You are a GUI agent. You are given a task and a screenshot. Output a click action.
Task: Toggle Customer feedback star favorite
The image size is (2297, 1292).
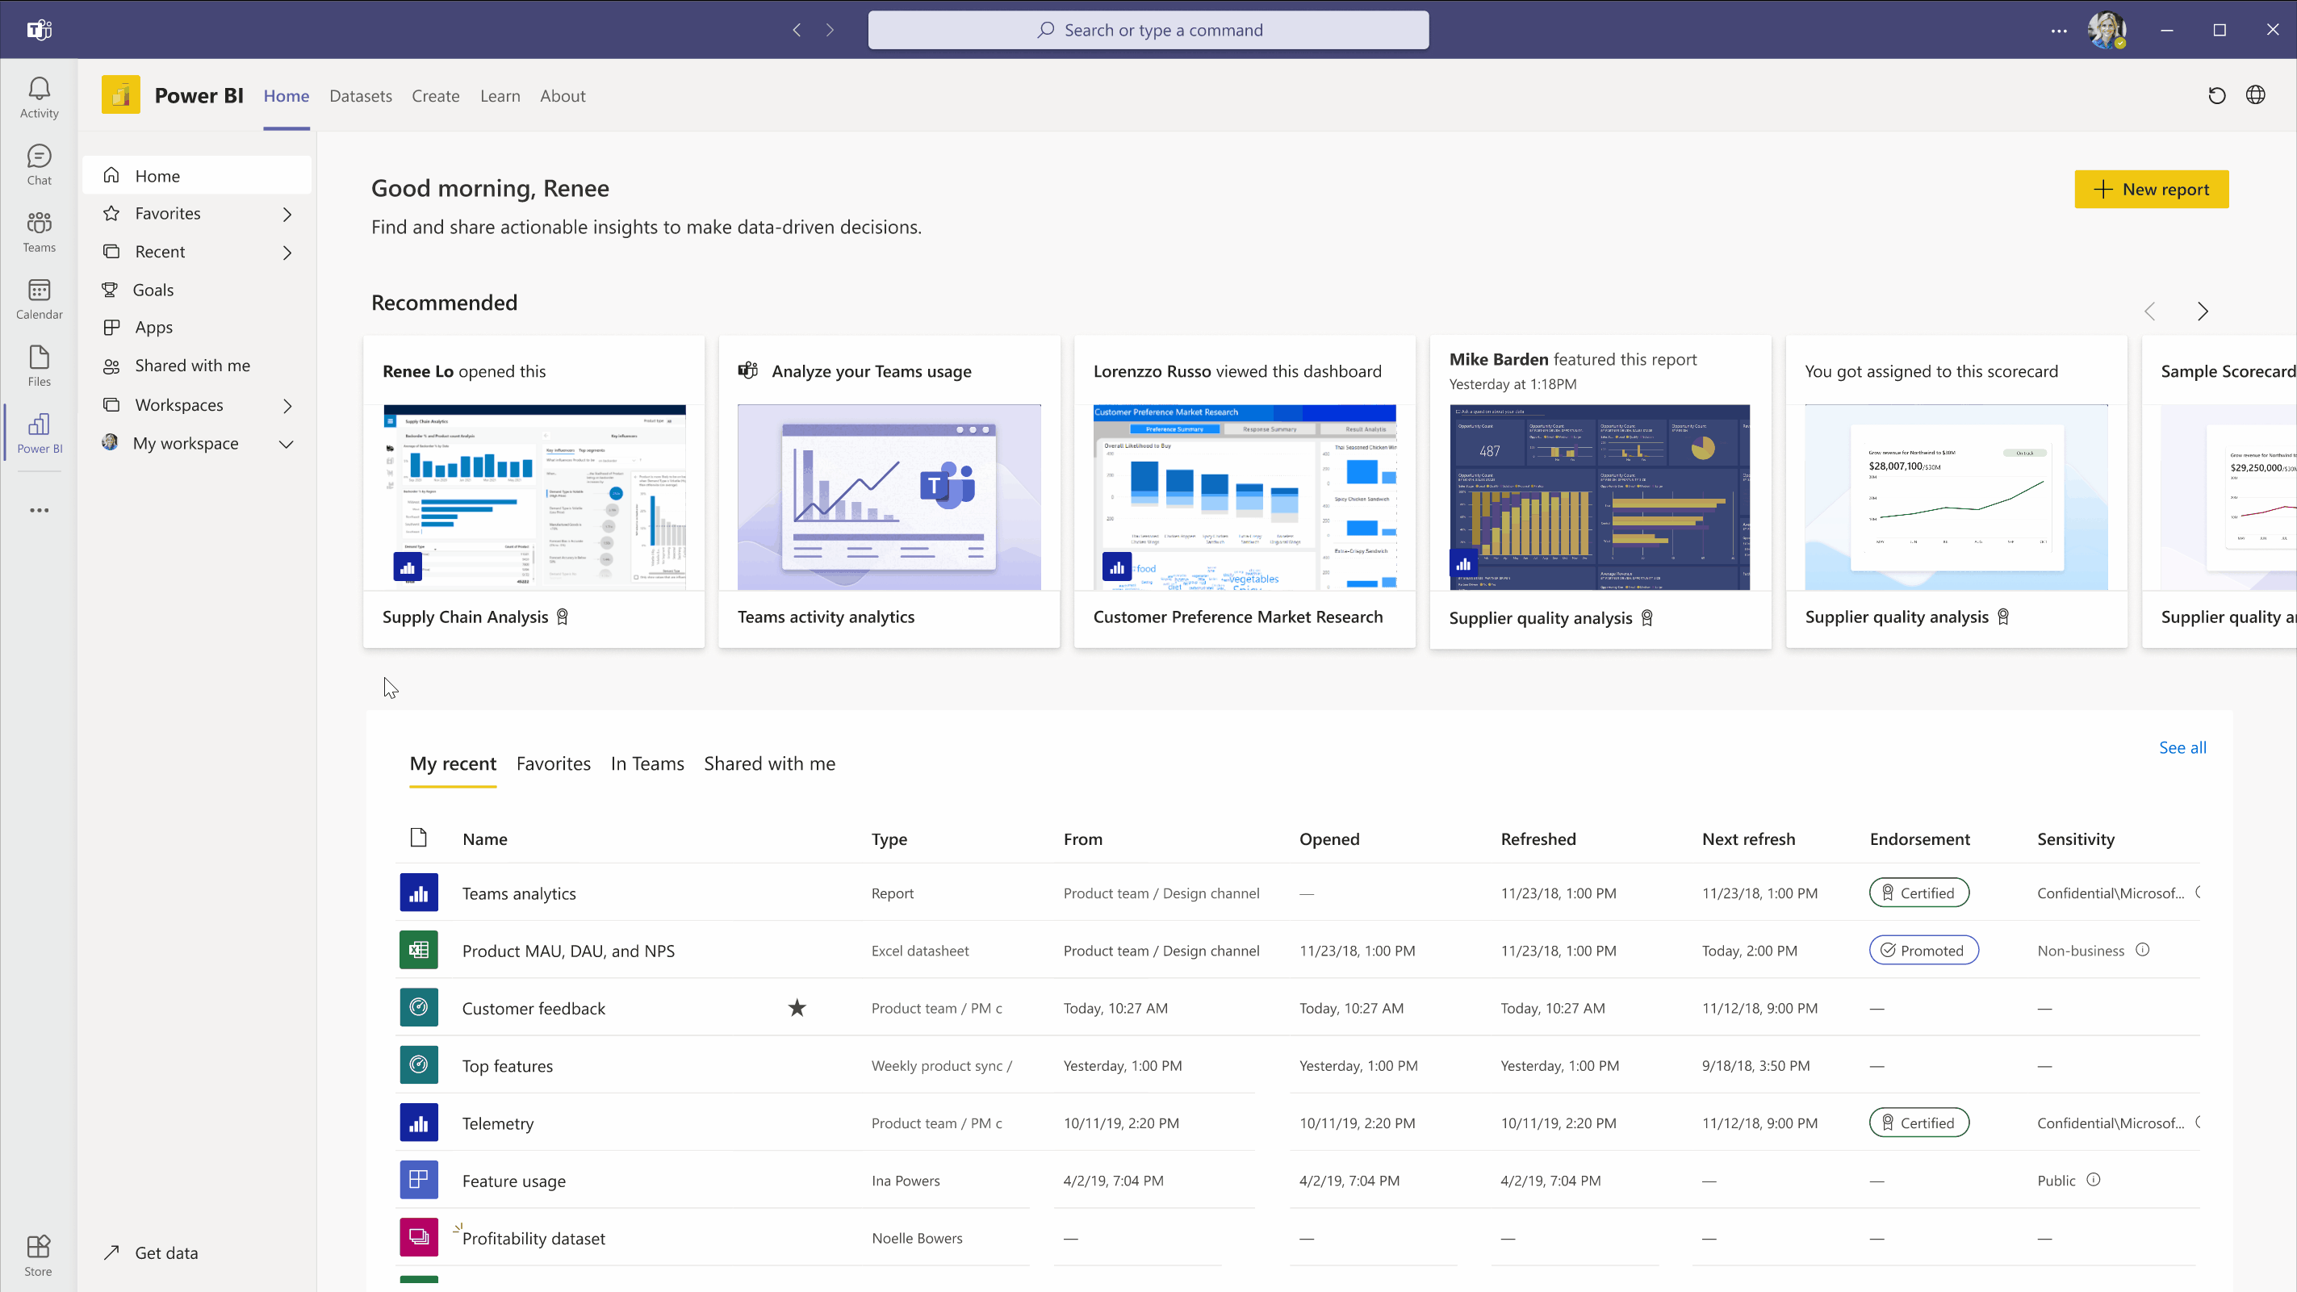pyautogui.click(x=797, y=1008)
